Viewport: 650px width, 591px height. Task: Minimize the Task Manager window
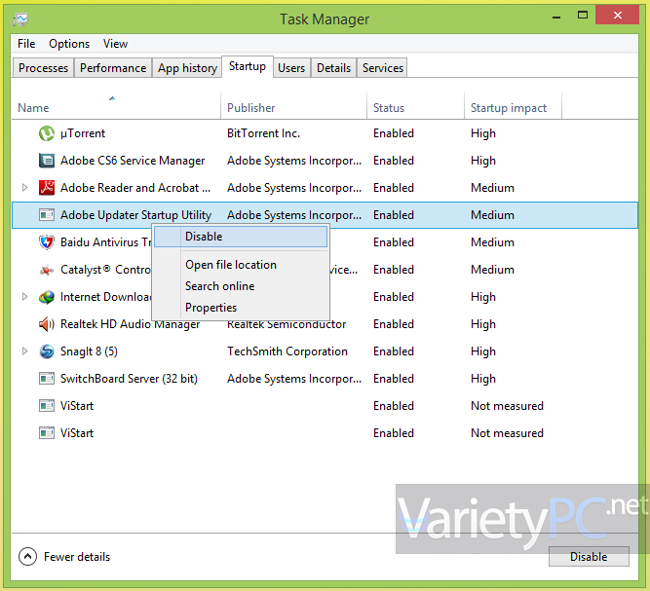[x=556, y=17]
